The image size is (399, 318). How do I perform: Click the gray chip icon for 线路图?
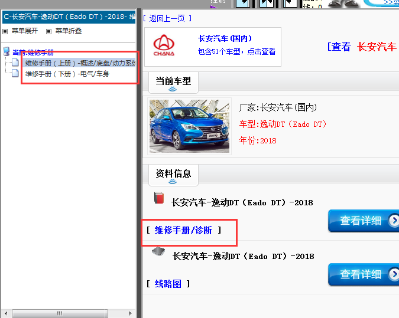[158, 252]
